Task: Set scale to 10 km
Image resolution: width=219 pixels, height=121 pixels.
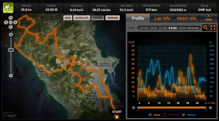Action: [x=182, y=28]
